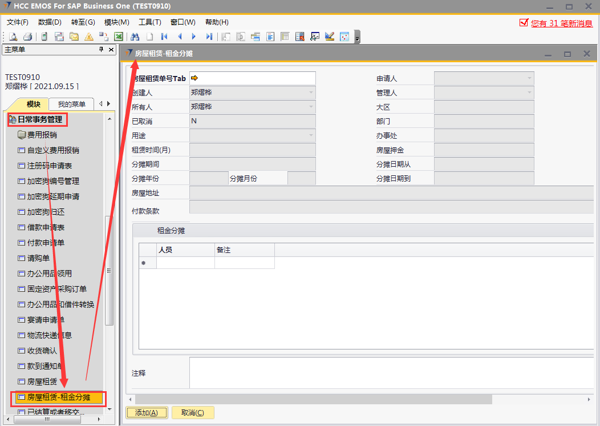Click the printer icon in toolbar

click(27, 37)
